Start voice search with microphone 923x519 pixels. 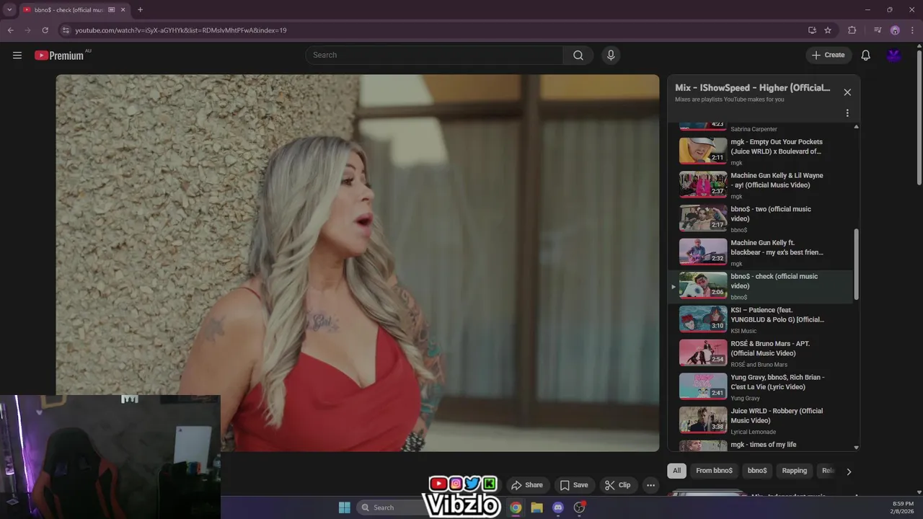pos(611,56)
